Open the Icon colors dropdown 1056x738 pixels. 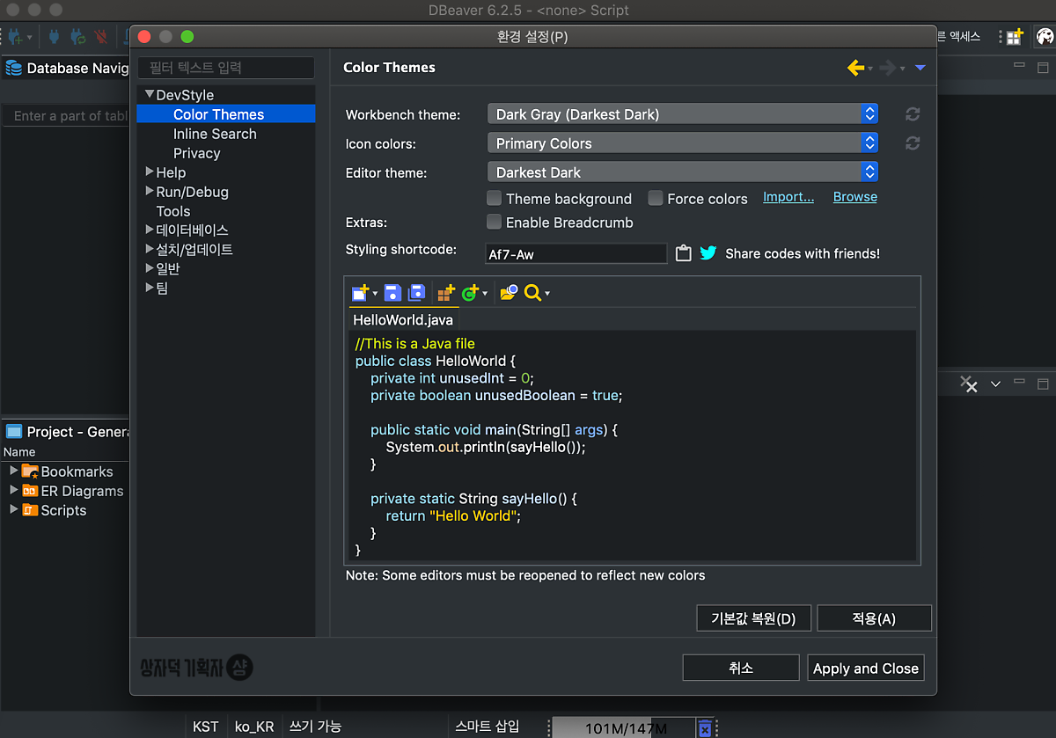point(682,143)
